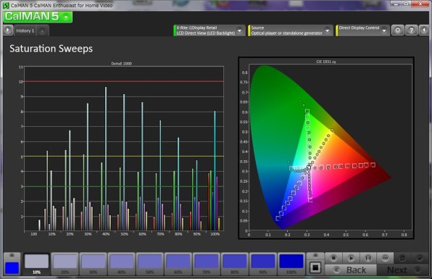The height and width of the screenshot is (279, 432).
Task: Select the 100% saturation blue swatch
Action: (291, 264)
